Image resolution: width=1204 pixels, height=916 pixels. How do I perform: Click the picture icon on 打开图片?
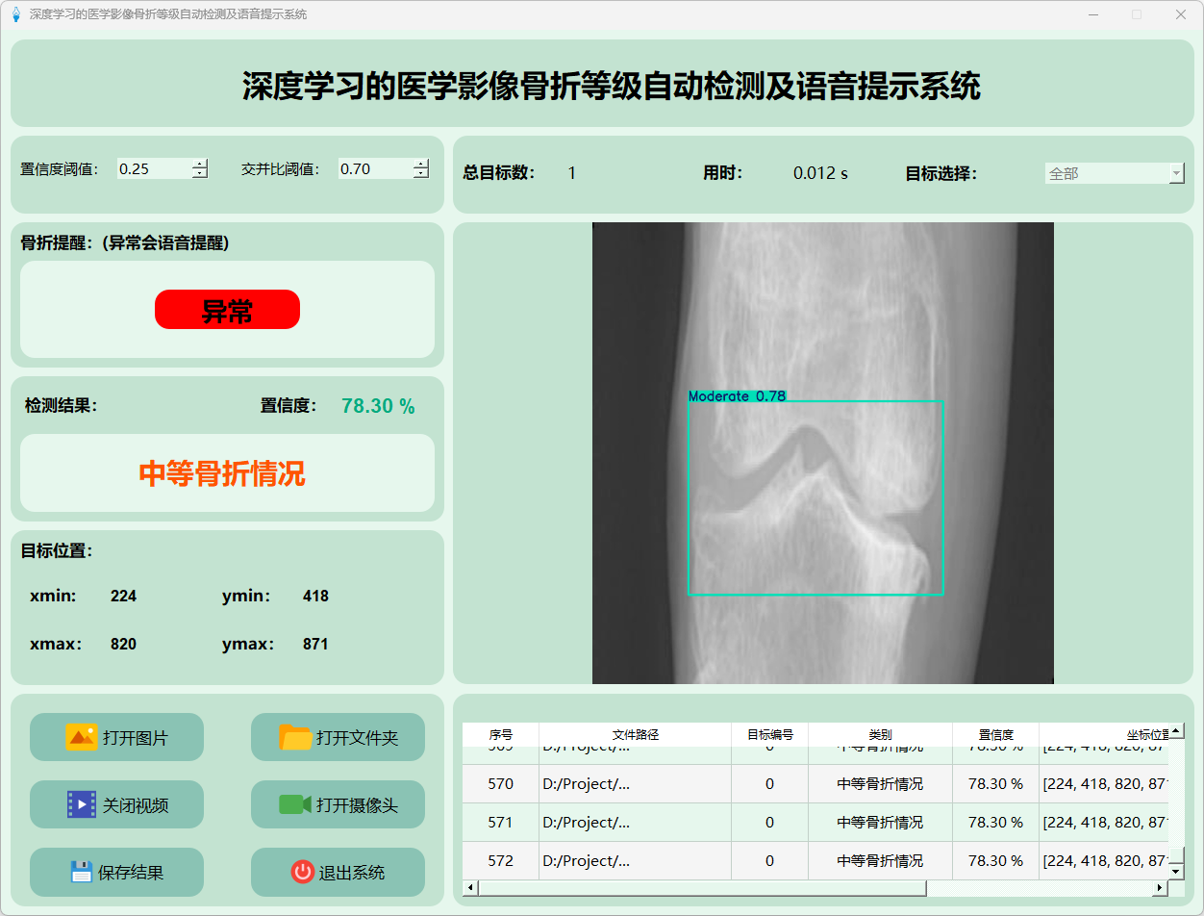pos(82,737)
